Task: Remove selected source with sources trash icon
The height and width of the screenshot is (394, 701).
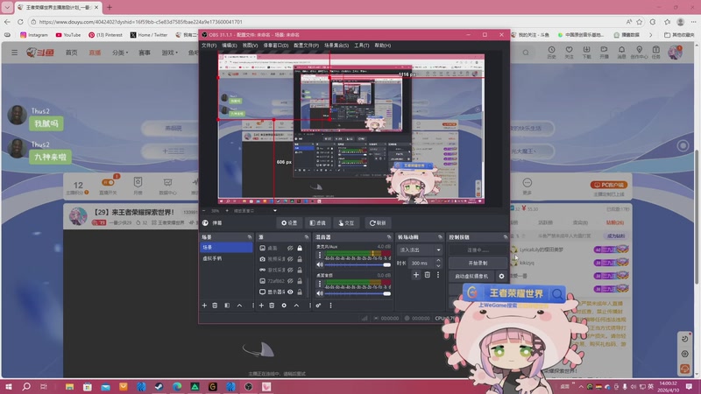Action: (272, 306)
